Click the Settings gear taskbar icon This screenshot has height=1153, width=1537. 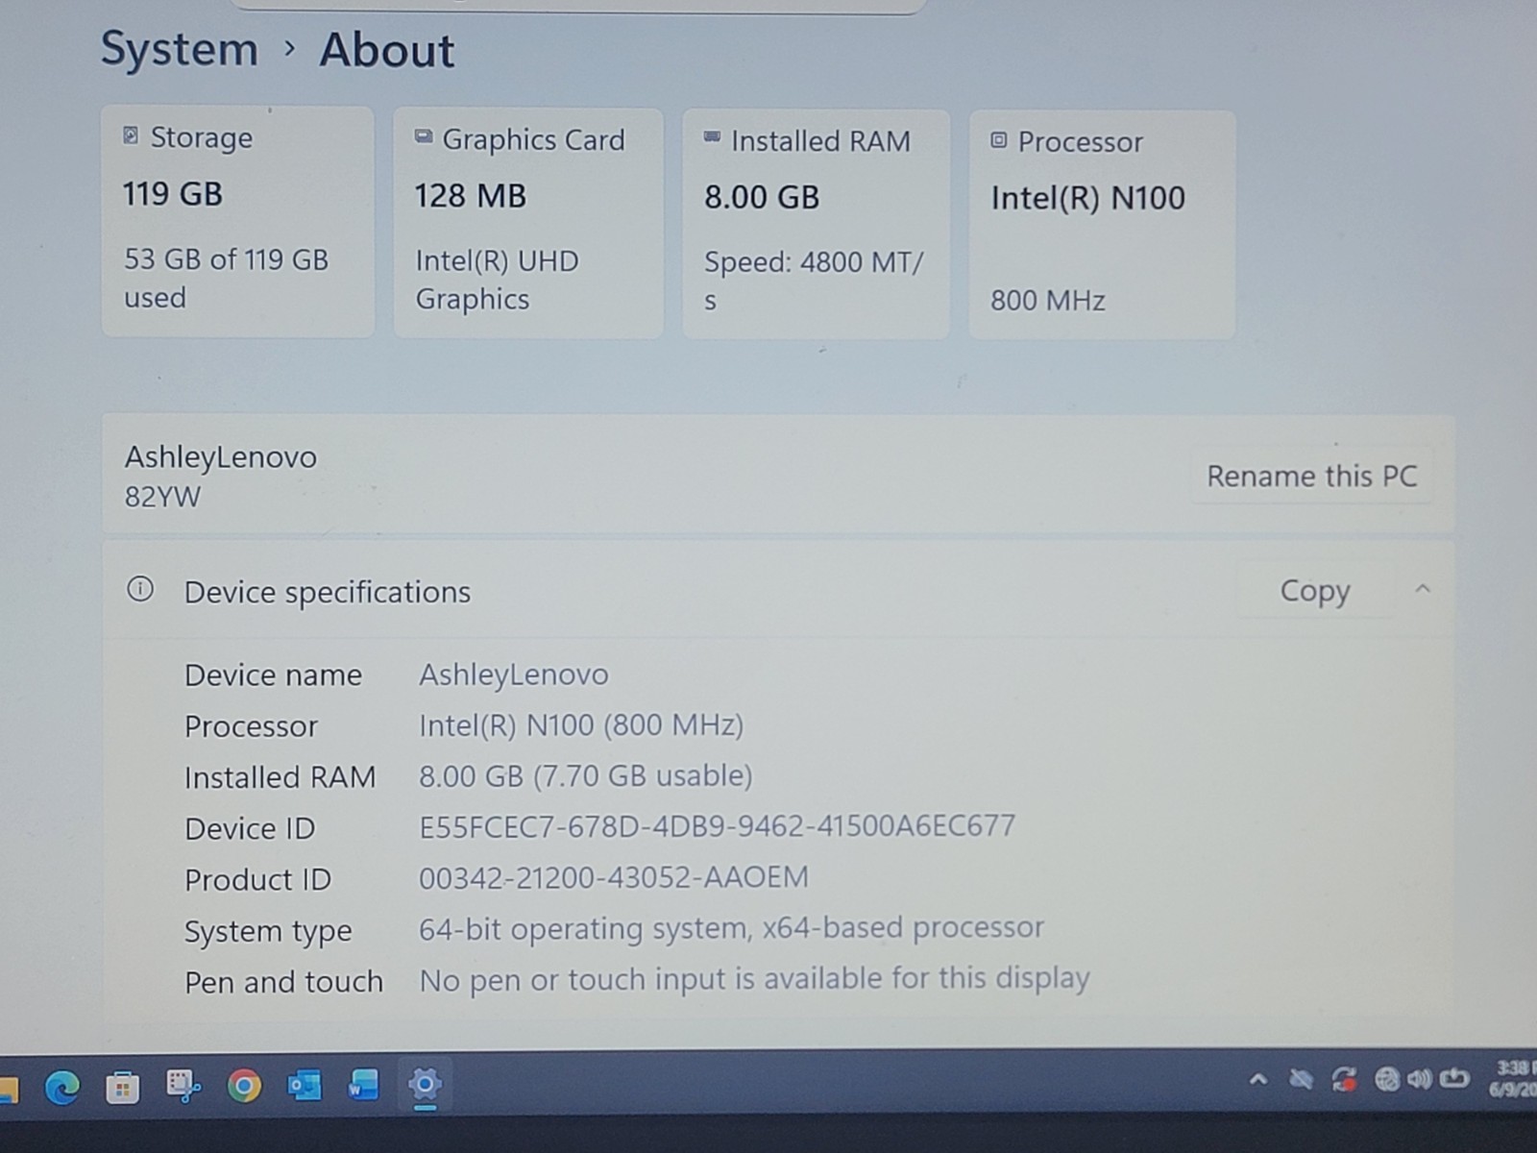(425, 1085)
